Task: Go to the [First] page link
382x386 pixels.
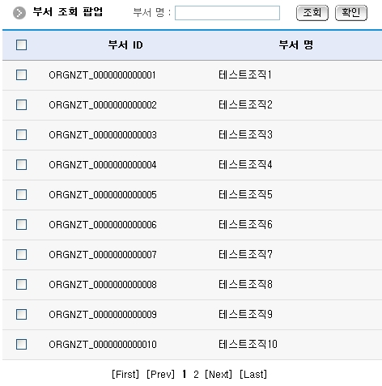Action: point(125,374)
